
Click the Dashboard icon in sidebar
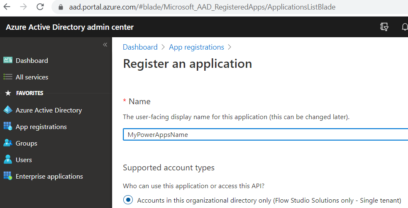coord(7,60)
